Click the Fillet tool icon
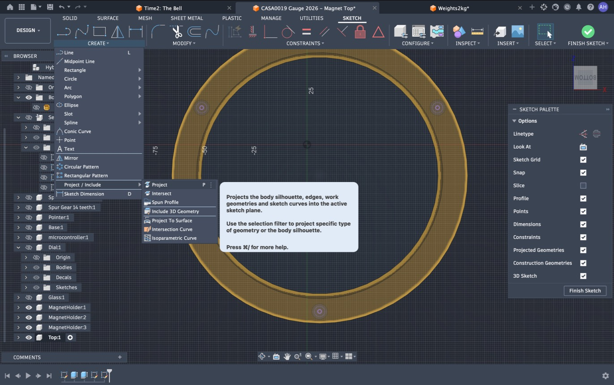This screenshot has width=614, height=385. [x=158, y=31]
